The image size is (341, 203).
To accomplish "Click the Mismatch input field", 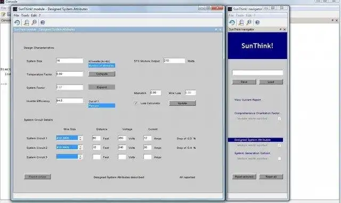I will point(156,92).
